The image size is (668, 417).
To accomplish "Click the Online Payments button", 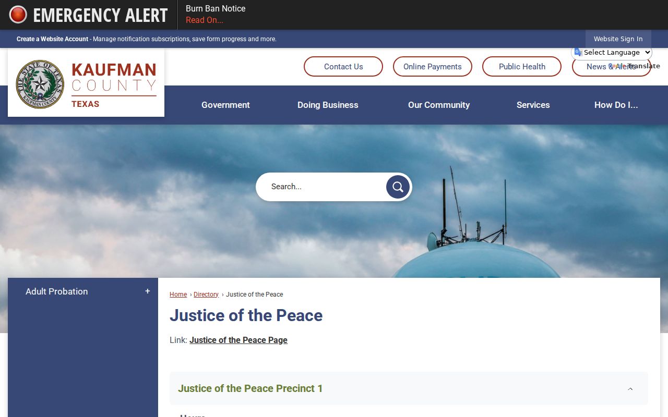I will pyautogui.click(x=433, y=67).
